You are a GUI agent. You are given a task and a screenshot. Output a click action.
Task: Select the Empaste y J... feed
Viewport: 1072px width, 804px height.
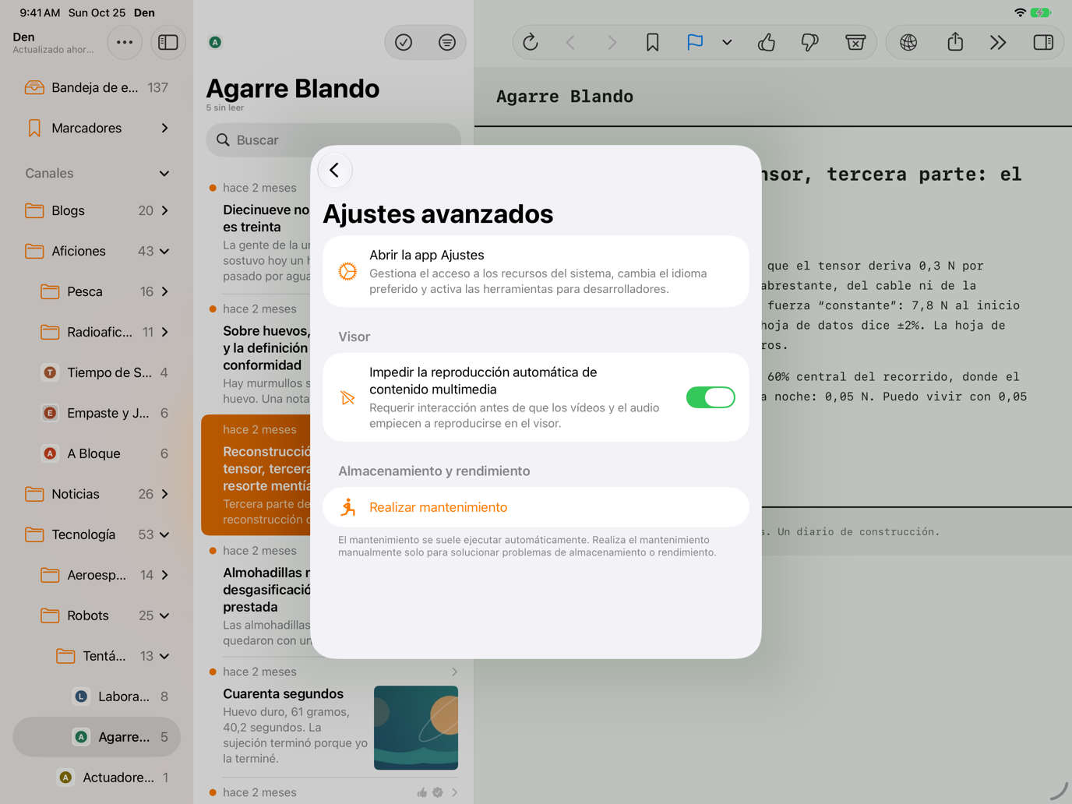coord(97,413)
